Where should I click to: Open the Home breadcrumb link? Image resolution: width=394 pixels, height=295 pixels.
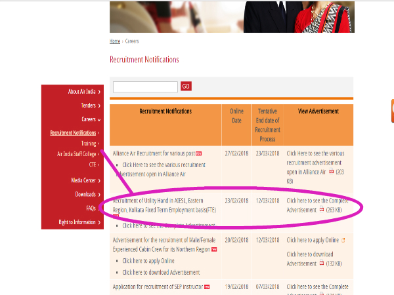(115, 41)
